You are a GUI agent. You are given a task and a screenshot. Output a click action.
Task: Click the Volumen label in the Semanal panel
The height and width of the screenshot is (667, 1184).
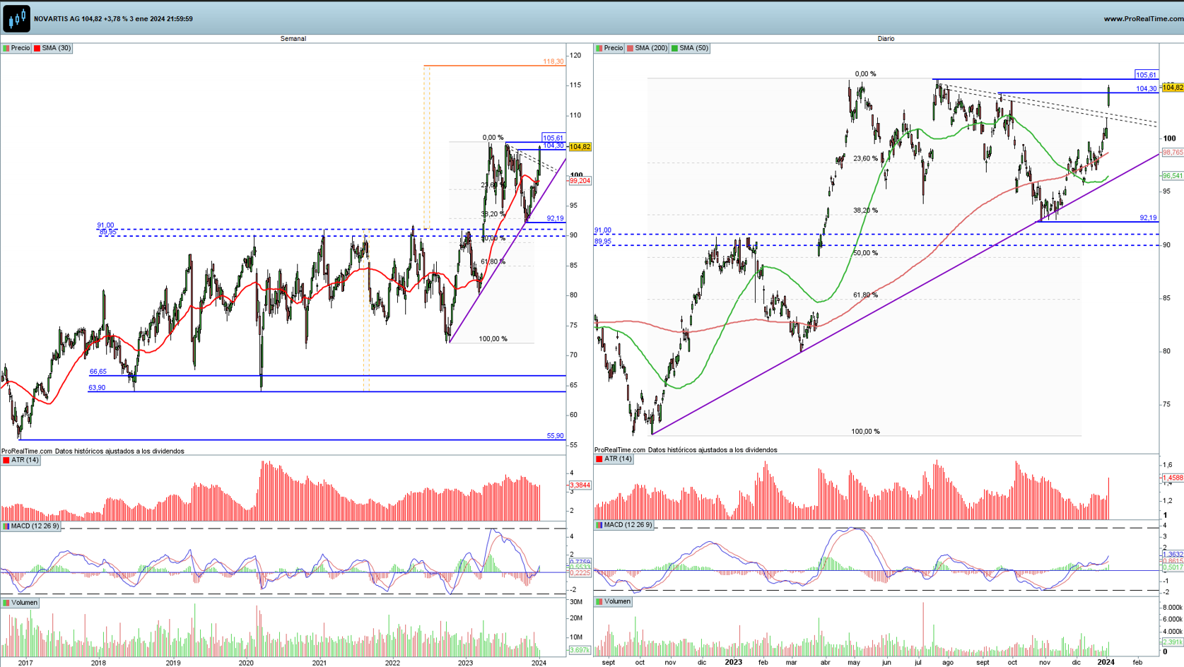(20, 603)
